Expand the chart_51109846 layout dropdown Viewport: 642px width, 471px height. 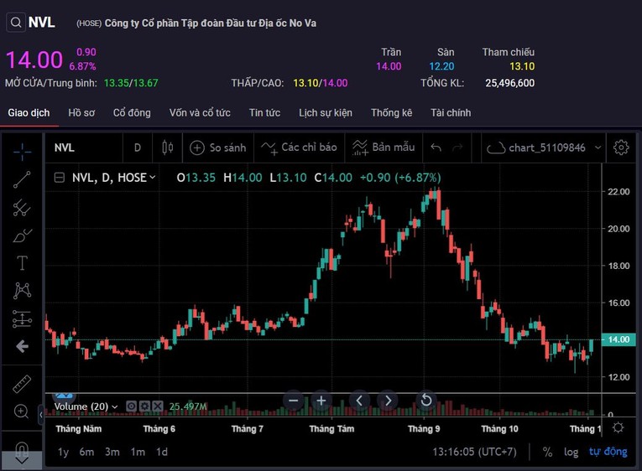tap(598, 148)
